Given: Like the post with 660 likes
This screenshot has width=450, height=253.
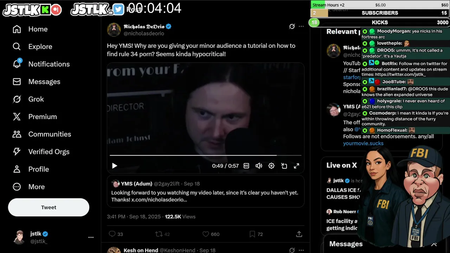Looking at the screenshot, I should pyautogui.click(x=211, y=234).
